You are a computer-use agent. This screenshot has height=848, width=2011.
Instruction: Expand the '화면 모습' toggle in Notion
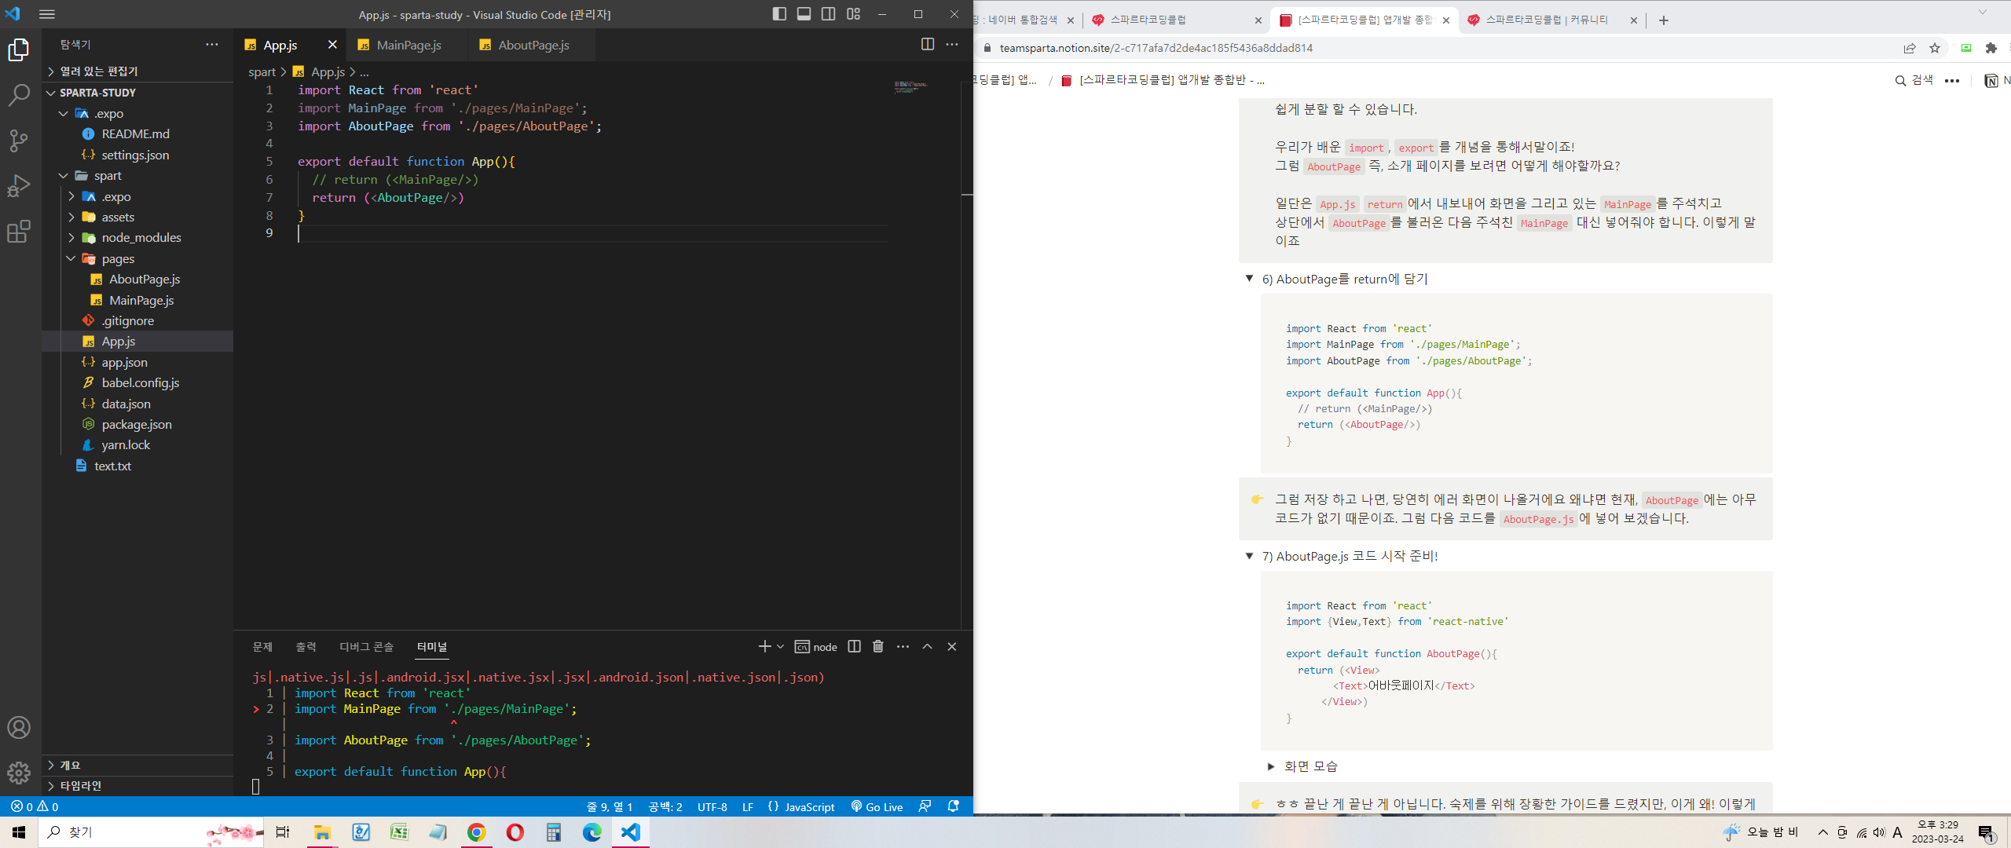1271,766
